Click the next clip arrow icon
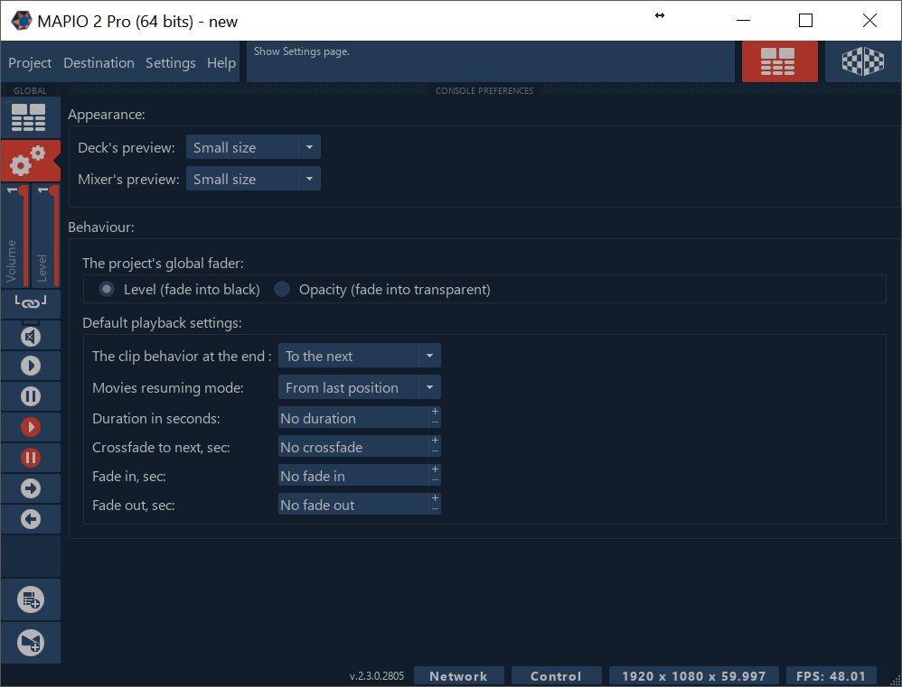Screen dimensions: 902x687 tap(30, 487)
